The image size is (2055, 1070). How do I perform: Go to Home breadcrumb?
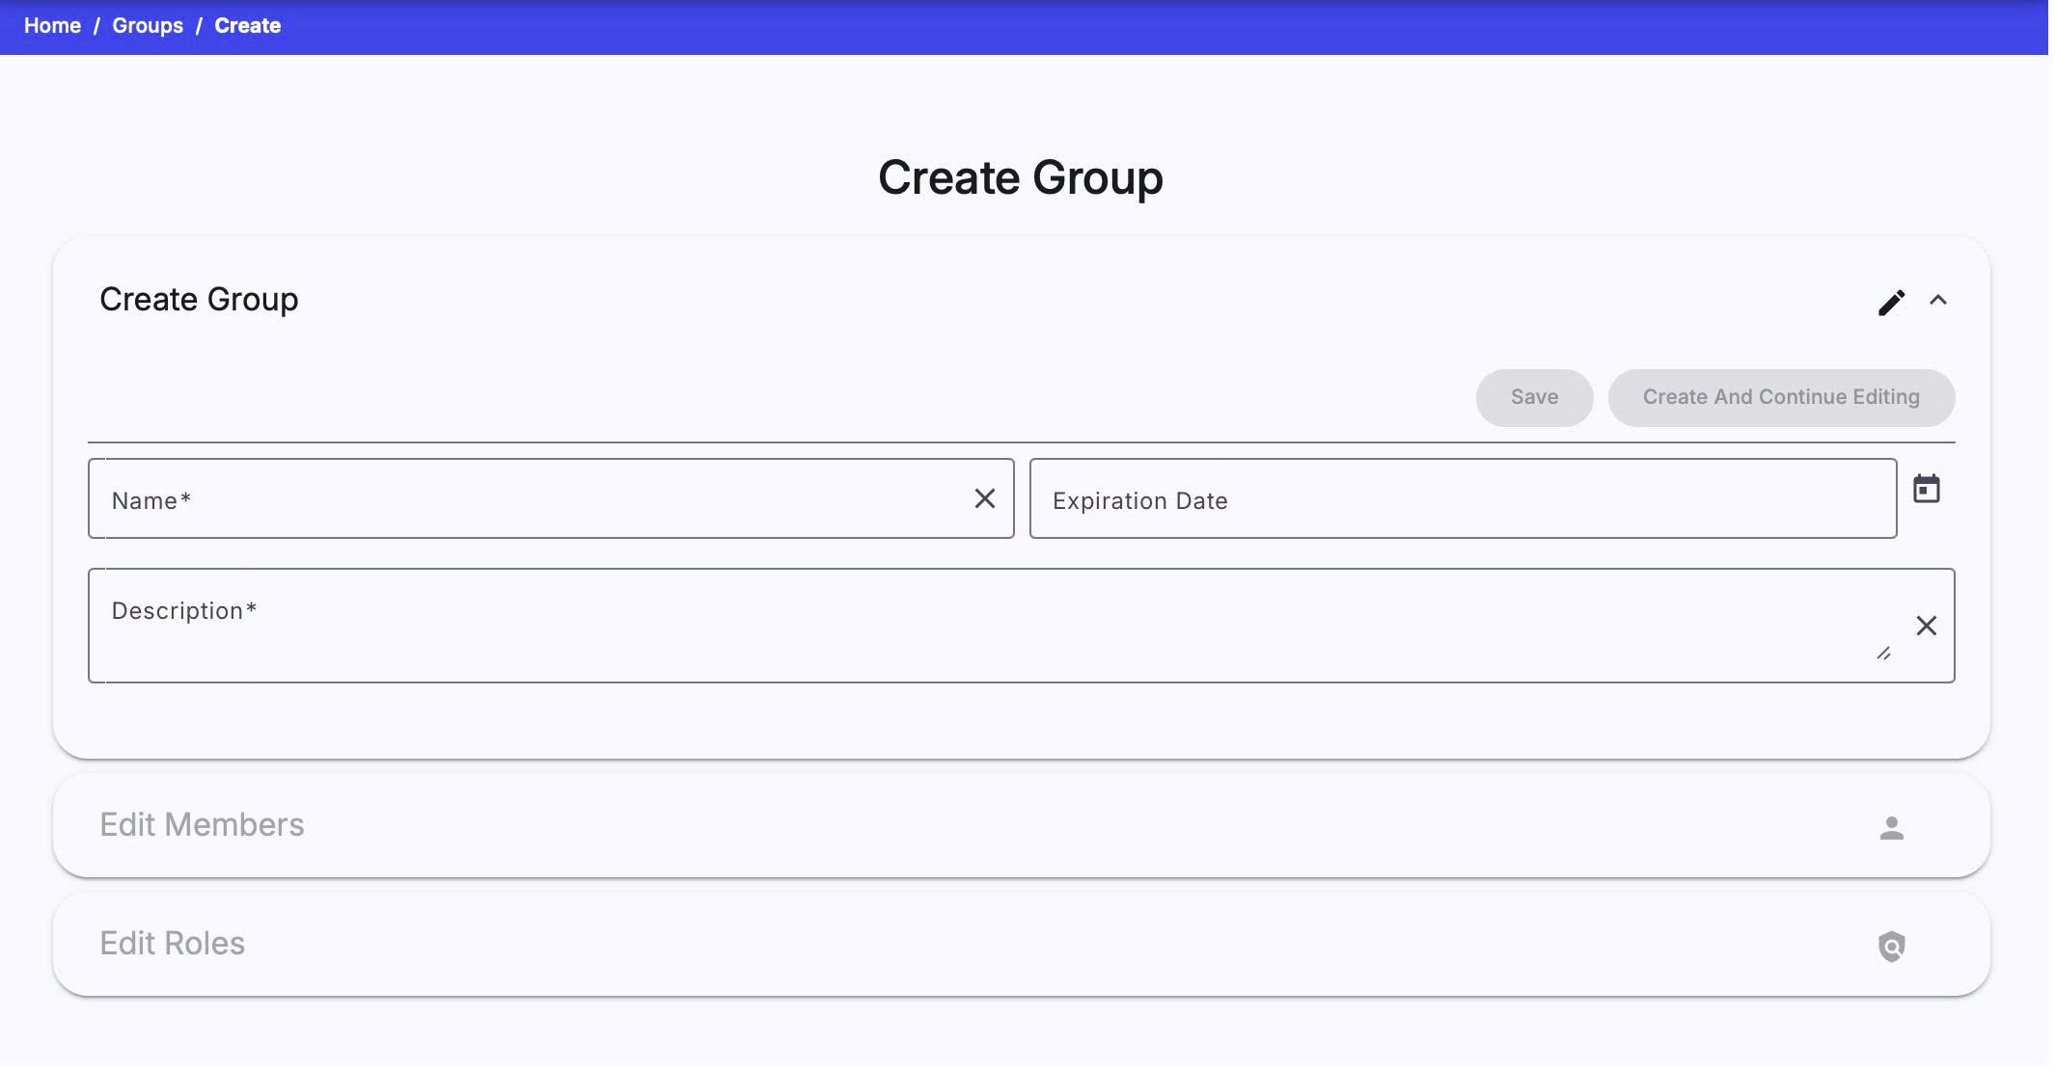[52, 26]
